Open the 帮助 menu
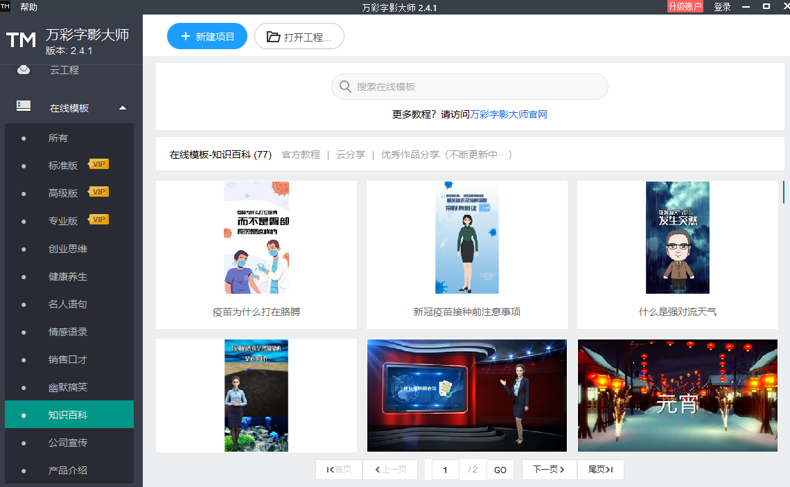790x487 pixels. [28, 6]
